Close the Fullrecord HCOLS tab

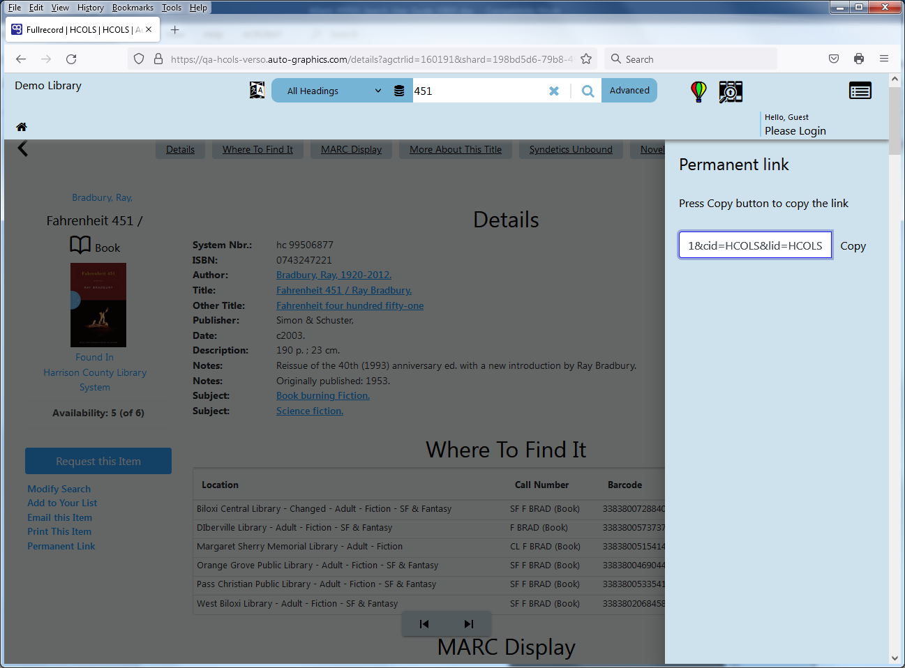coord(149,29)
